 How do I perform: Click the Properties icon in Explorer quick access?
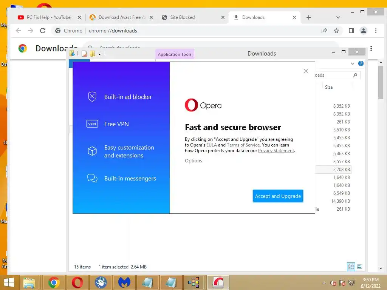tap(84, 54)
